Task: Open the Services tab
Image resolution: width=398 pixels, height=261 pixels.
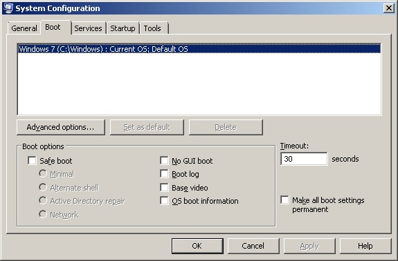Action: pos(88,28)
